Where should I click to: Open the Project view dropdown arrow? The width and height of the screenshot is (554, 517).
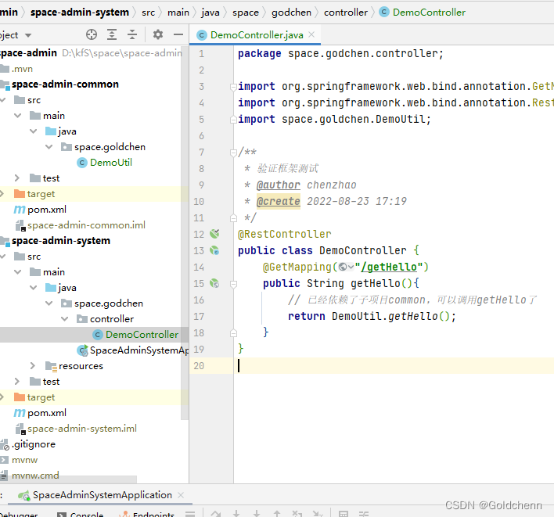[28, 35]
